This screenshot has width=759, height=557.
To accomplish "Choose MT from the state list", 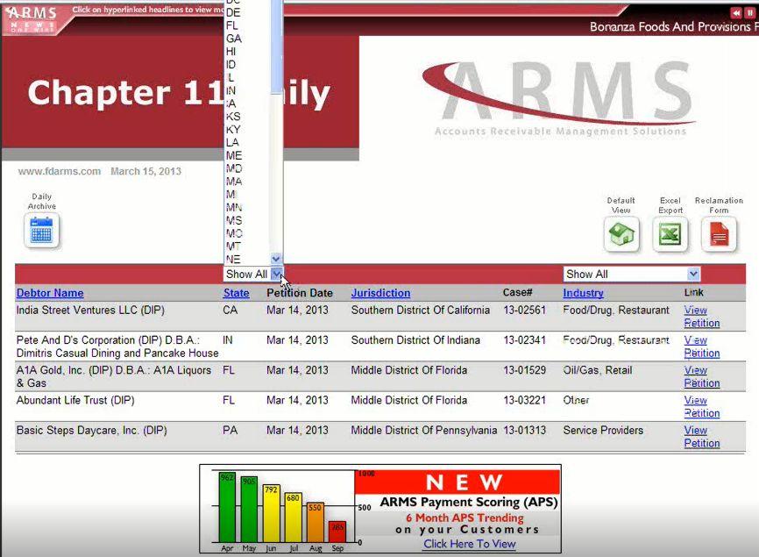I will point(233,246).
